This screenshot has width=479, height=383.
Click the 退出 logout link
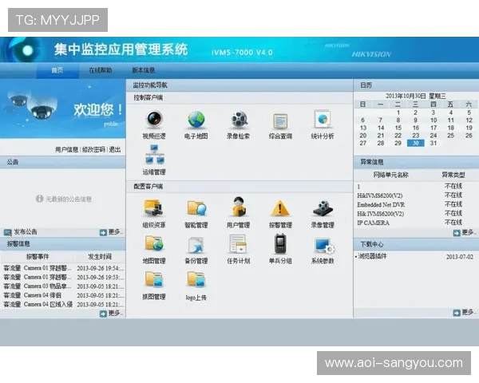(115, 149)
